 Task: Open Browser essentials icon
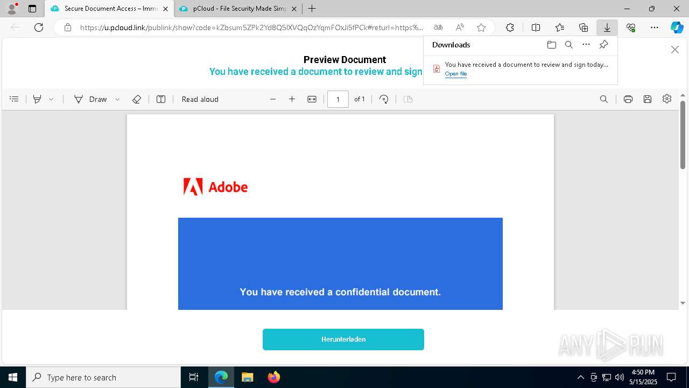[x=631, y=27]
